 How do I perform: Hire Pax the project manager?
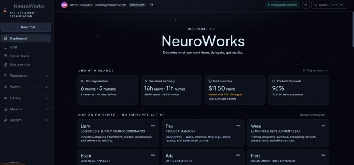(x=238, y=126)
